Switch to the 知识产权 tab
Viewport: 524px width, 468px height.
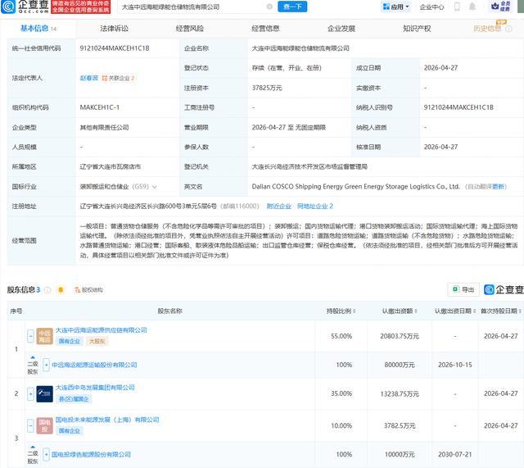[x=417, y=29]
